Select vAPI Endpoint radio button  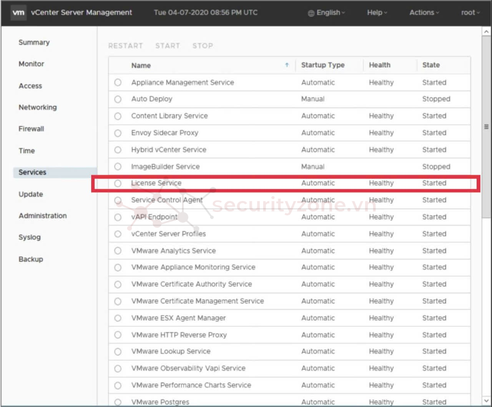(x=118, y=217)
